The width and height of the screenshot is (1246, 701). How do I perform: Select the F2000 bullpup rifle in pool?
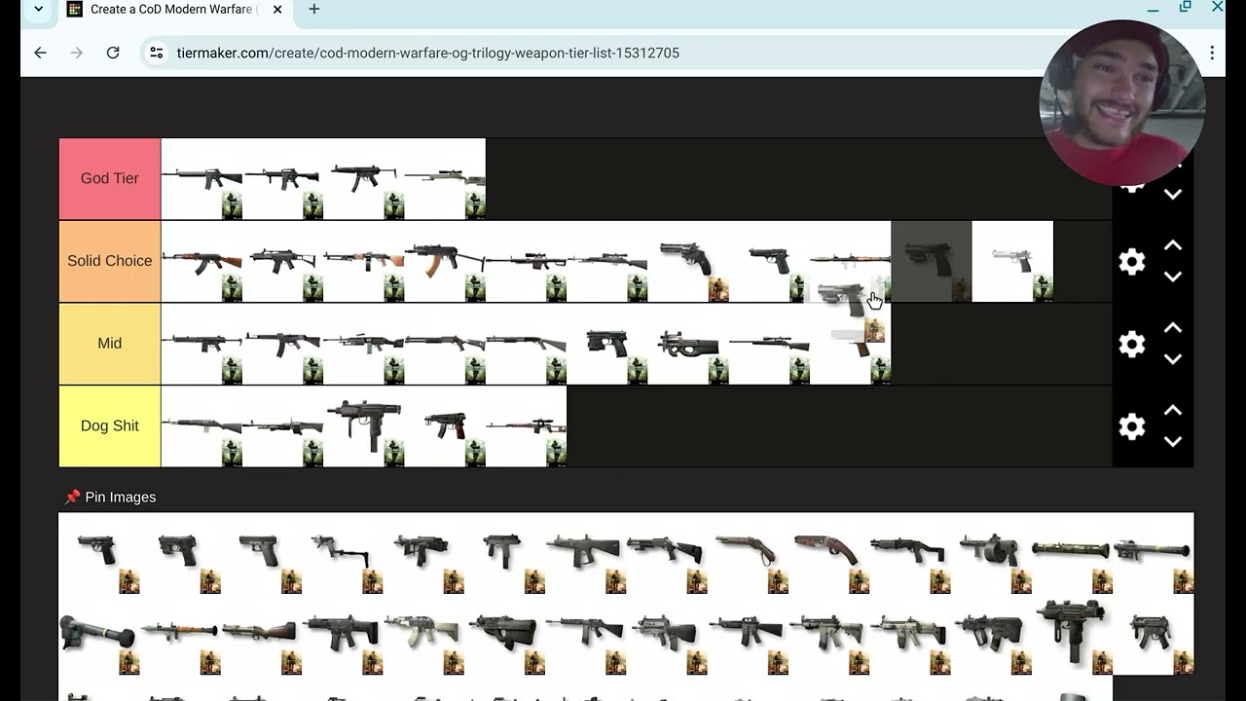click(x=504, y=634)
